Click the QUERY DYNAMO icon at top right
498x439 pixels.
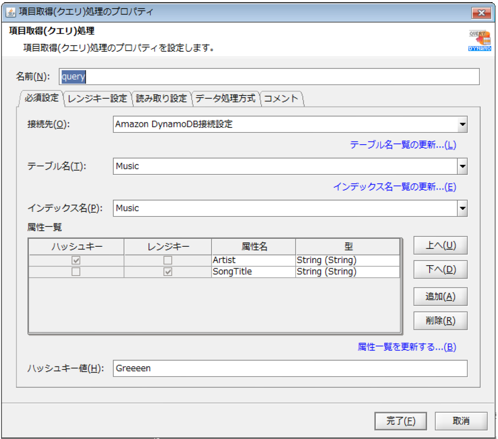tap(479, 39)
